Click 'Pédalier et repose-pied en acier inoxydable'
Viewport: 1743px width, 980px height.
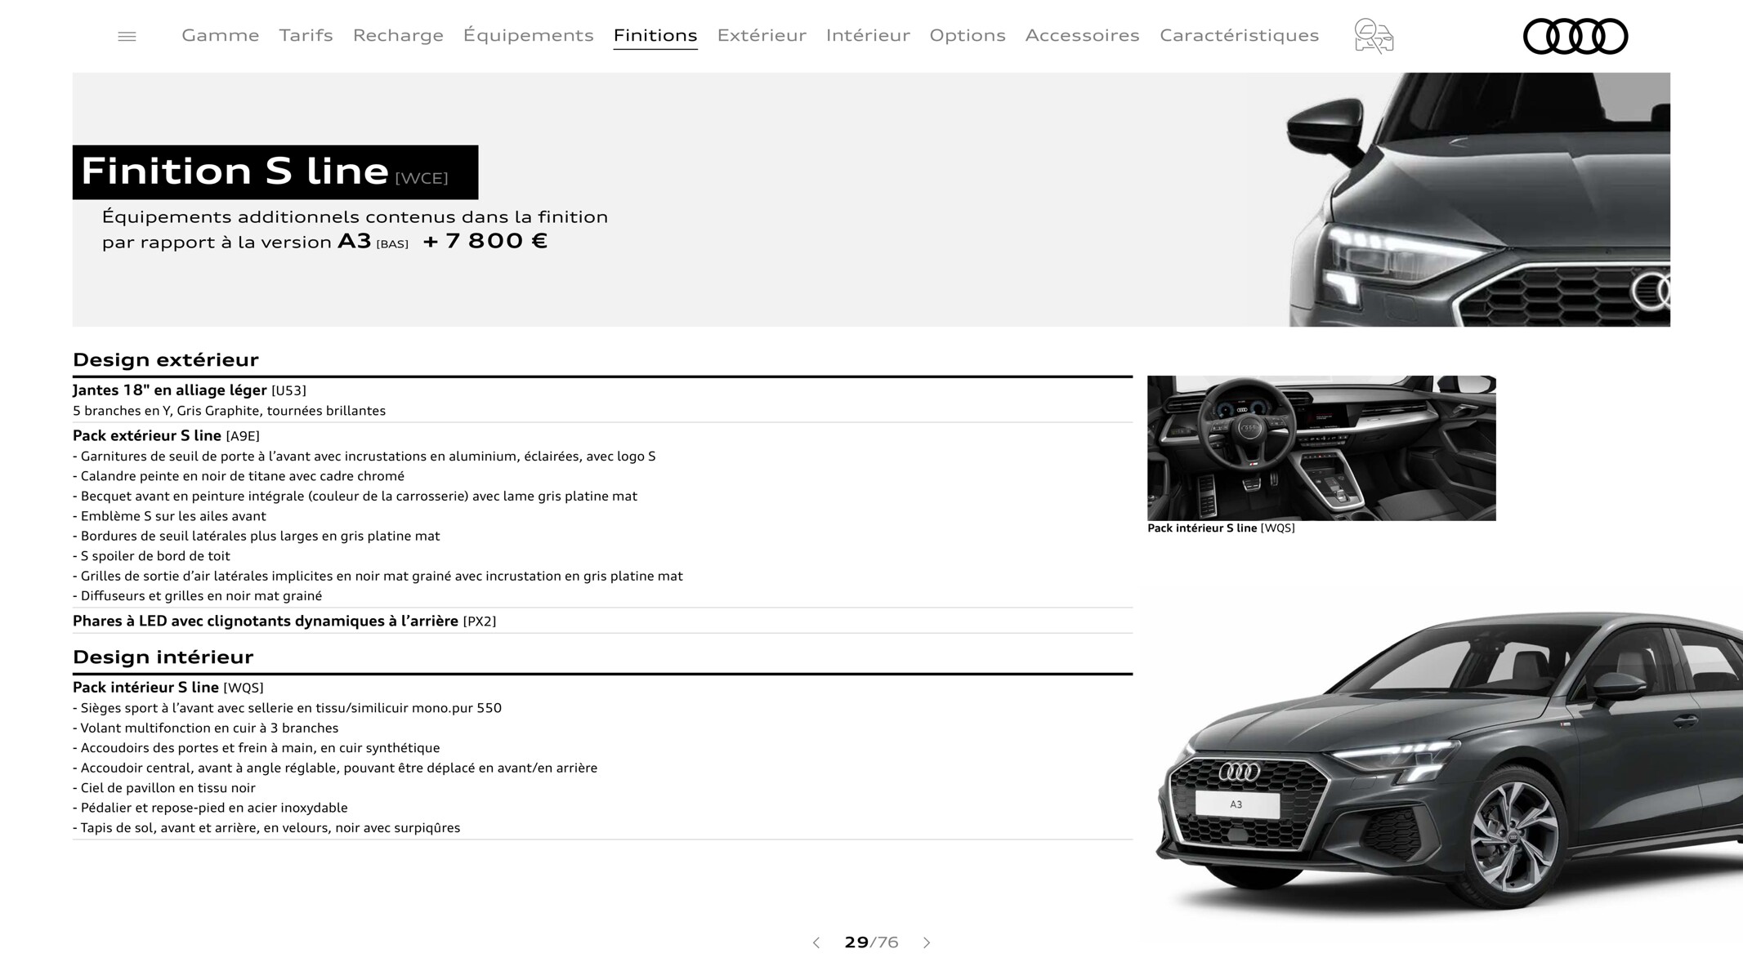tap(210, 808)
